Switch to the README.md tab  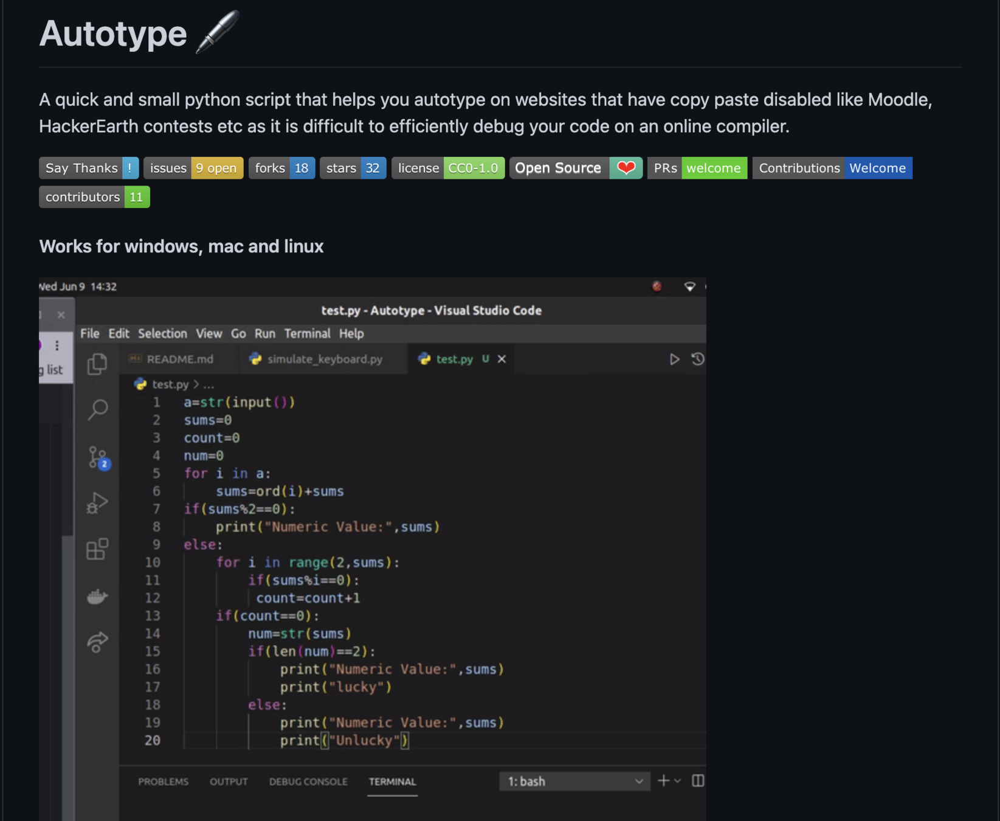pyautogui.click(x=179, y=359)
